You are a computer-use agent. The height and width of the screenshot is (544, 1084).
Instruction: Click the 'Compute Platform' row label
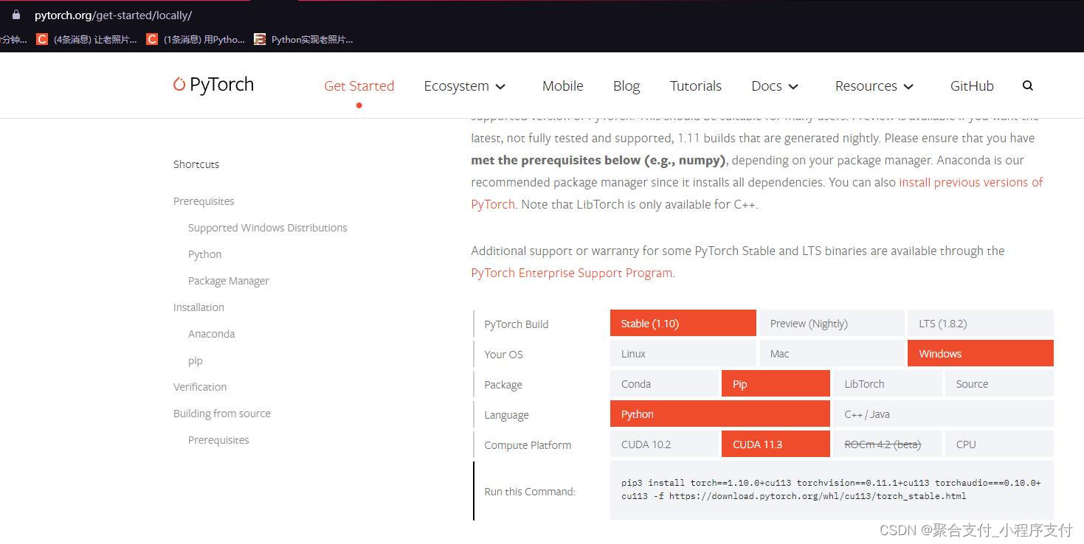tap(528, 445)
